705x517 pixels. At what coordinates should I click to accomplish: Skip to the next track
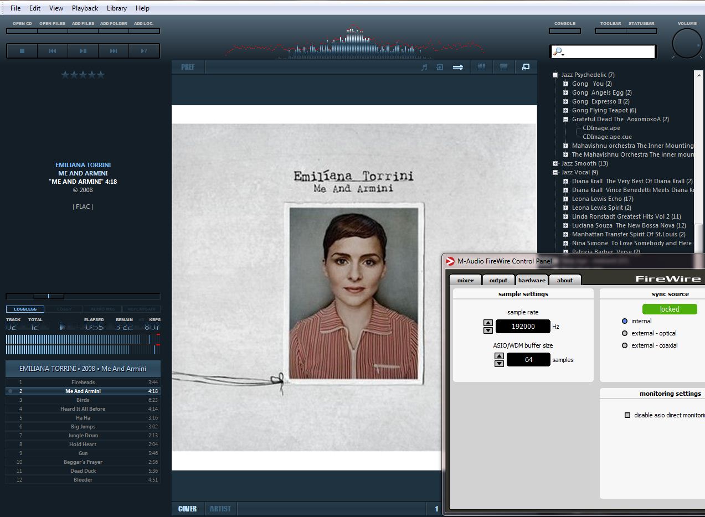(114, 51)
